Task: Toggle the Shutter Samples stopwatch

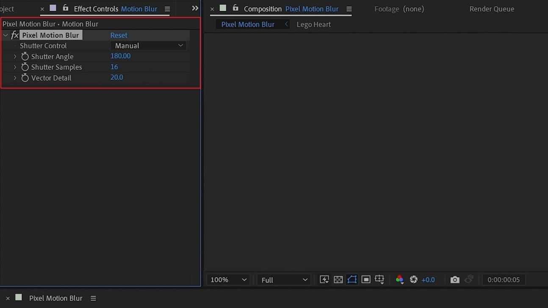Action: click(25, 67)
